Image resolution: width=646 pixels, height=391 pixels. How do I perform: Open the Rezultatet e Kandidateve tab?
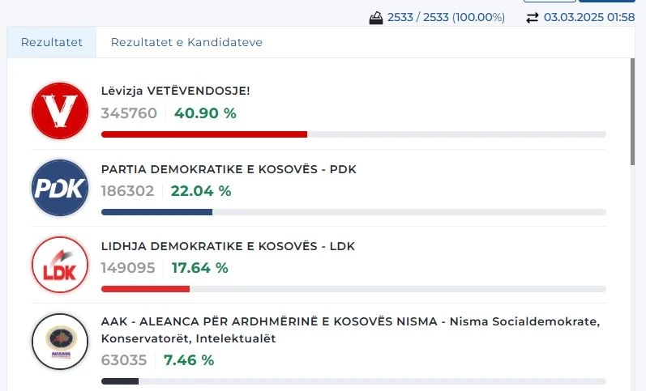[x=186, y=42]
